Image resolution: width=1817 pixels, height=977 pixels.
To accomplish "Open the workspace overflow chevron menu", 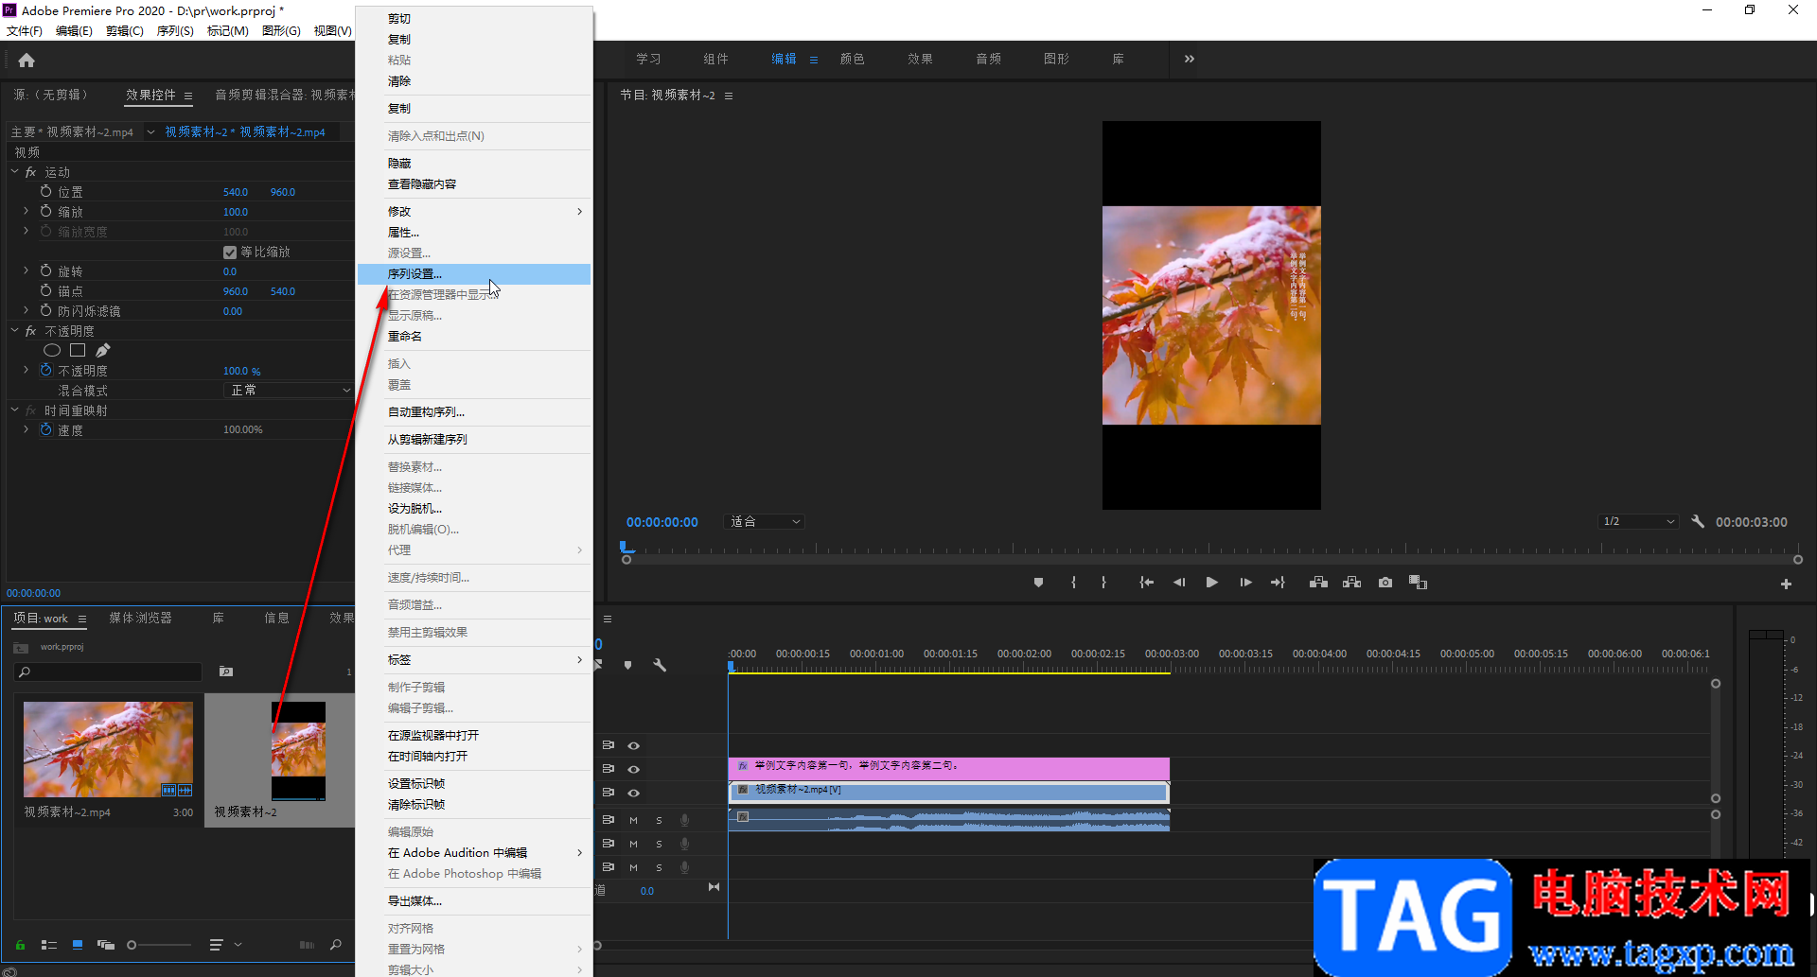I will pyautogui.click(x=1190, y=59).
